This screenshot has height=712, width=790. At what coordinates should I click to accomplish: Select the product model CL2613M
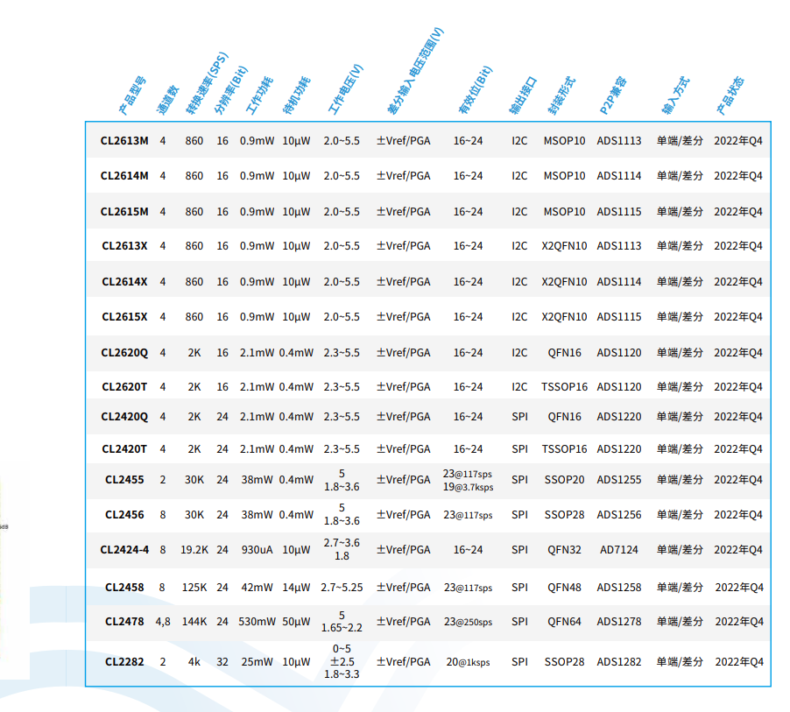pos(124,141)
